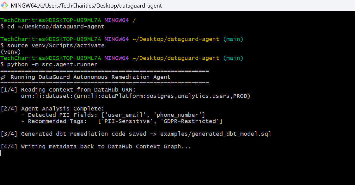
Task: Click the 'Detected PII Fields' output line
Action: [x=113, y=115]
